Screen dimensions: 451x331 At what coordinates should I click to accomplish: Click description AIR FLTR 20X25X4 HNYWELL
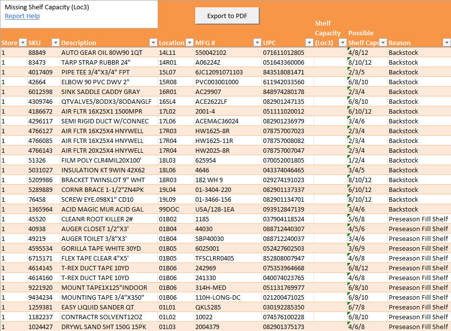click(x=102, y=150)
